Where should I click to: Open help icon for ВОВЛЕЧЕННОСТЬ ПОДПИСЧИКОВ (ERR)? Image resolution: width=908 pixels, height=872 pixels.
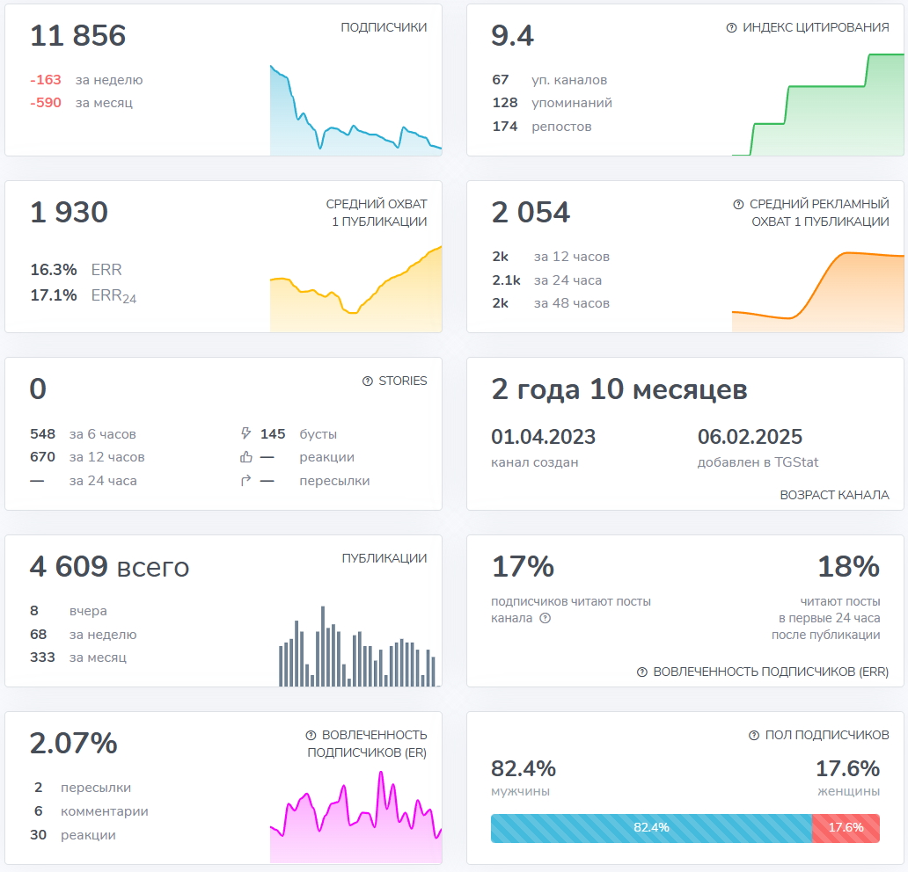(642, 672)
